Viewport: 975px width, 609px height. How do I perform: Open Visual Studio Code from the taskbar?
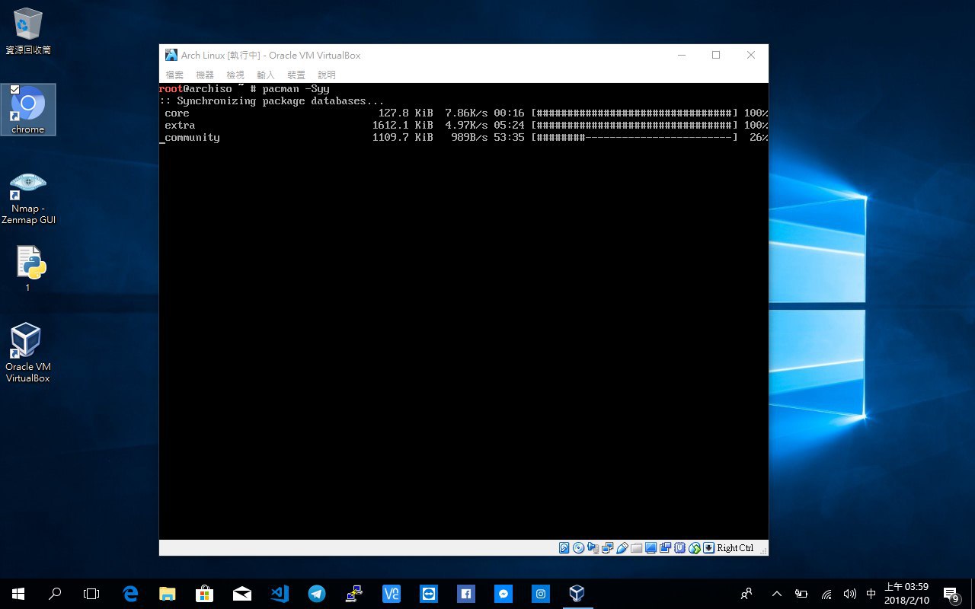pyautogui.click(x=280, y=594)
